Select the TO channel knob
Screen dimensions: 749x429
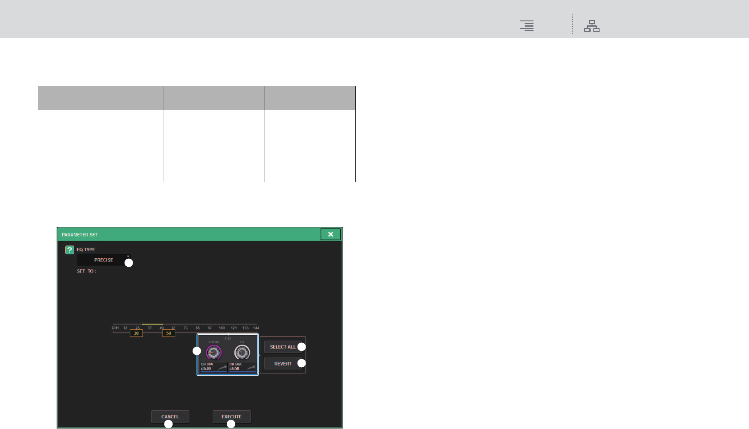click(242, 353)
